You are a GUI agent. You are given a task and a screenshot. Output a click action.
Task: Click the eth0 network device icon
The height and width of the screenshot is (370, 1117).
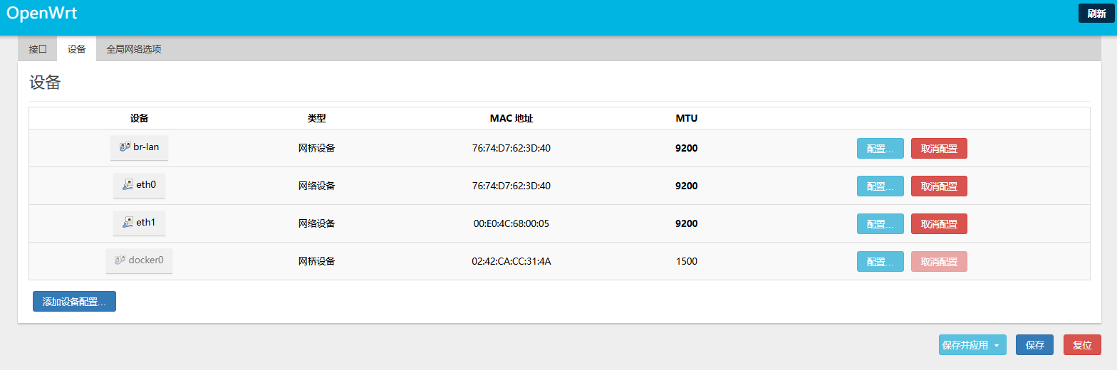128,185
